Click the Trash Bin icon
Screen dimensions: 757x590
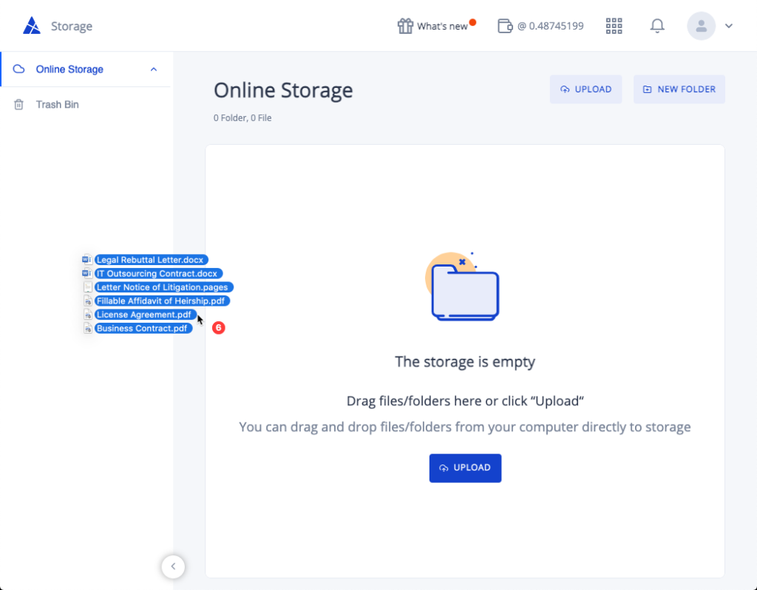pos(18,105)
